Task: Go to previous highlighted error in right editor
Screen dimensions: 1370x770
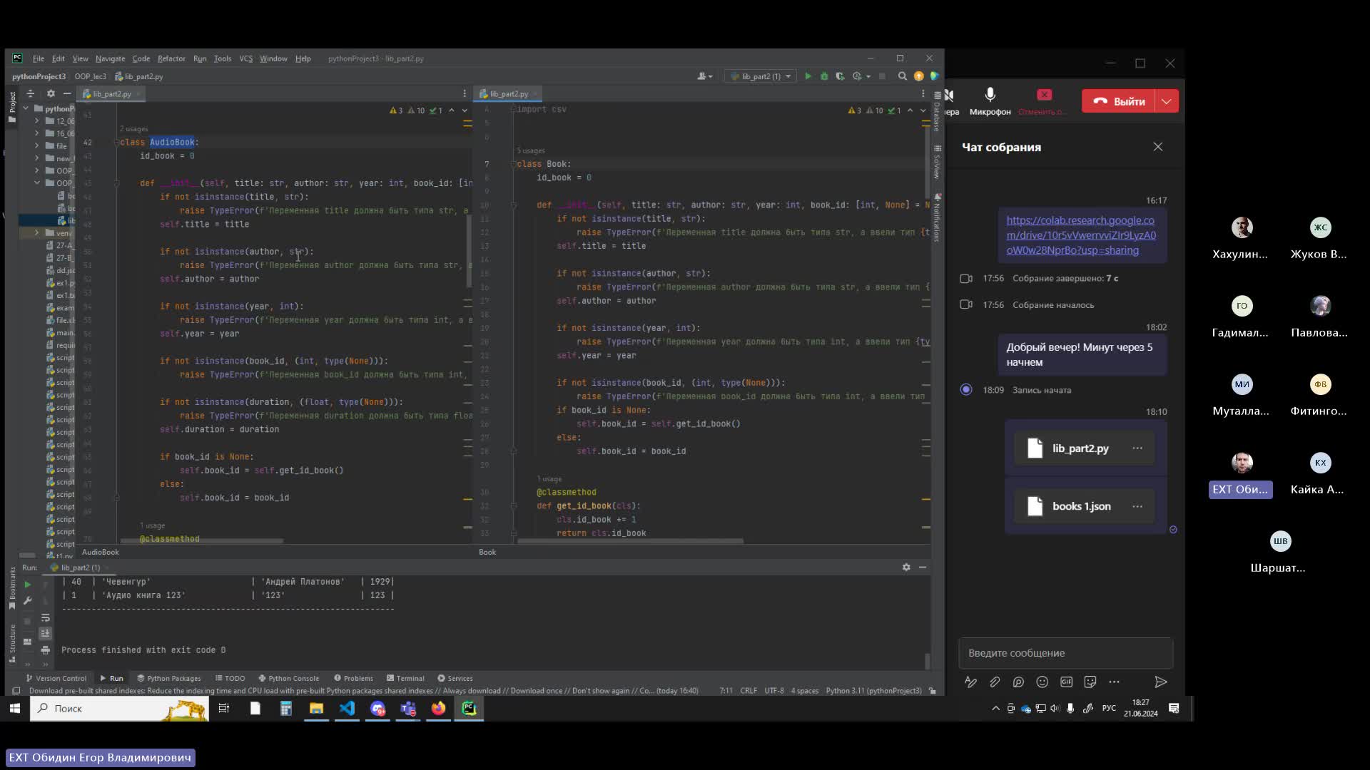Action: point(910,111)
